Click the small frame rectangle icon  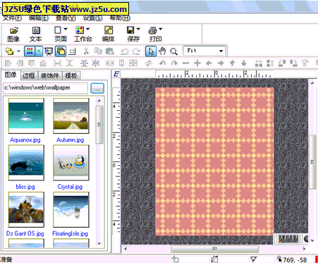pyautogui.click(x=72, y=51)
